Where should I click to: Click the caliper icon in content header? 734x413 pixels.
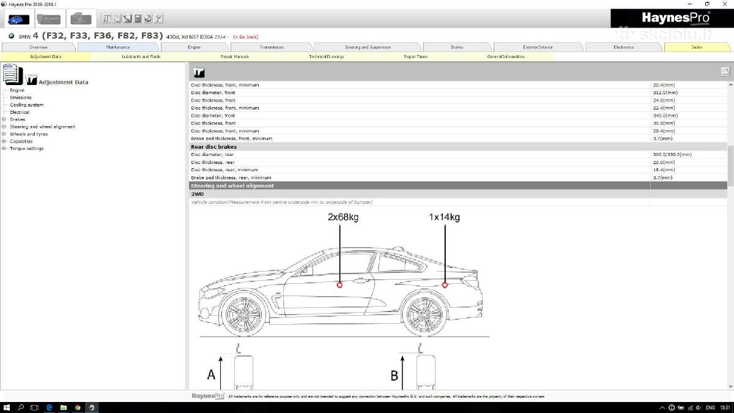199,72
